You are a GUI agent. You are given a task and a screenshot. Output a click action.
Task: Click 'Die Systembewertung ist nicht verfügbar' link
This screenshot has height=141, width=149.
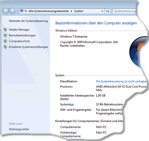(x=121, y=81)
